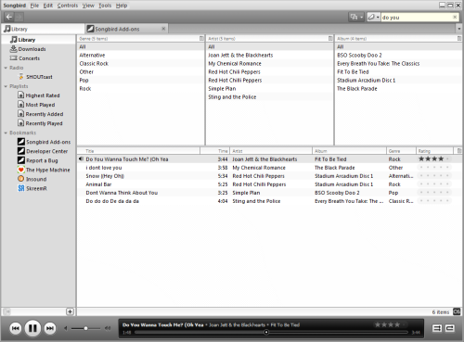Open SHOUTcast radio
Image resolution: width=464 pixels, height=342 pixels.
(x=39, y=77)
